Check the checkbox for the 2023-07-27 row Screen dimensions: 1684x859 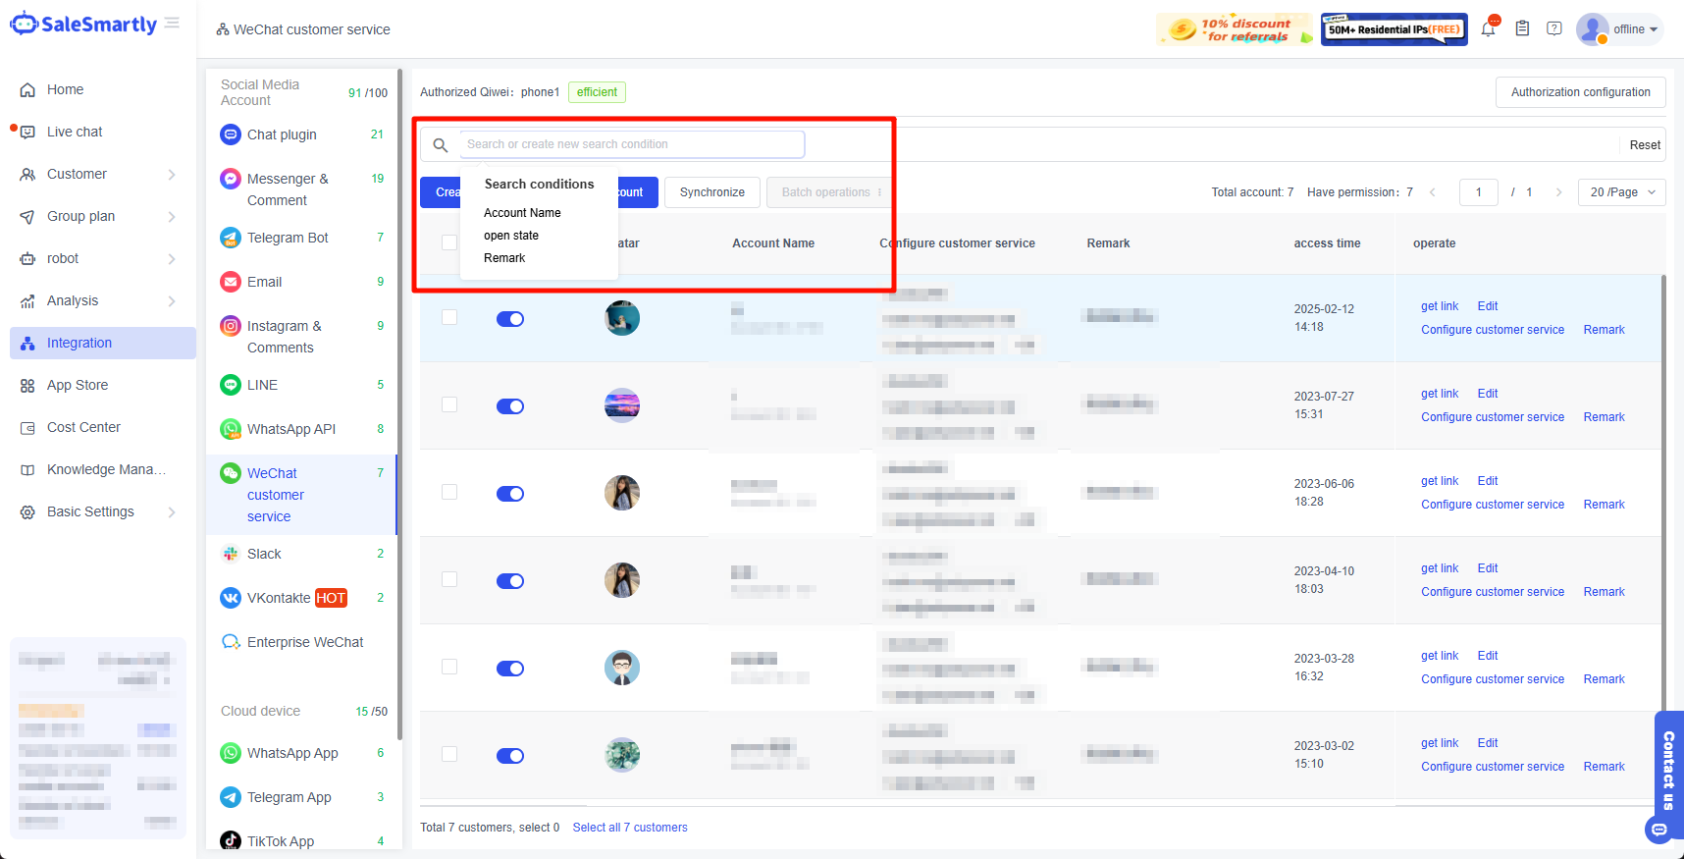pos(449,404)
